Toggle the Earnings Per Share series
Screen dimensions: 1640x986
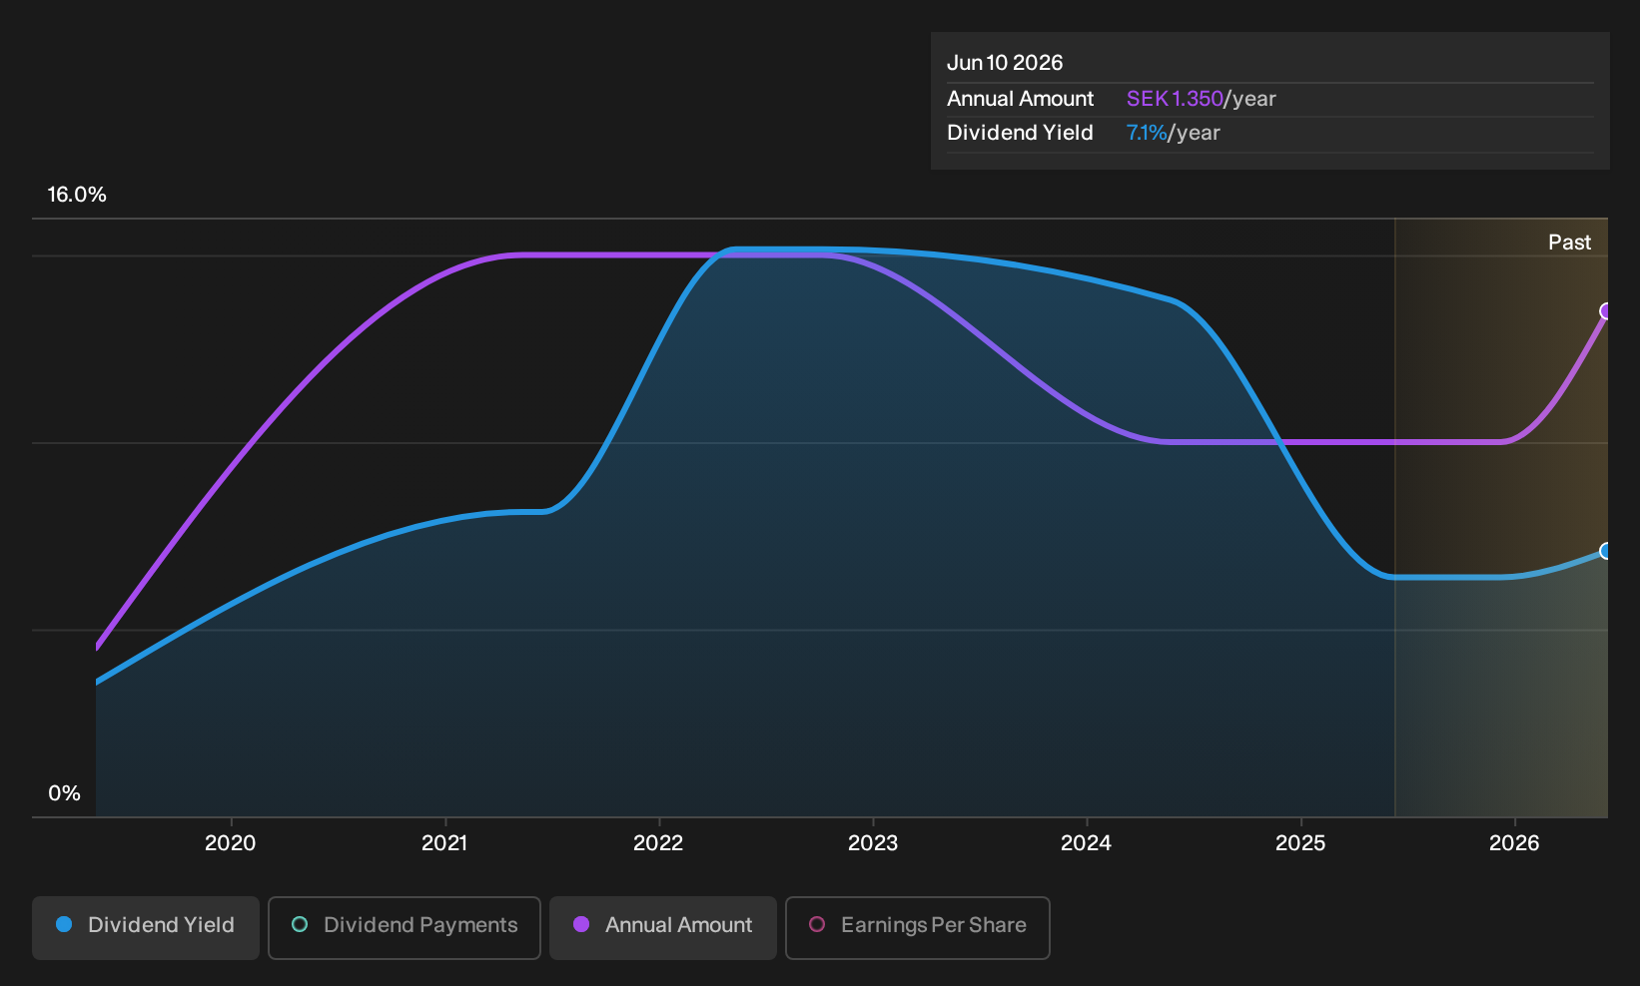918,927
